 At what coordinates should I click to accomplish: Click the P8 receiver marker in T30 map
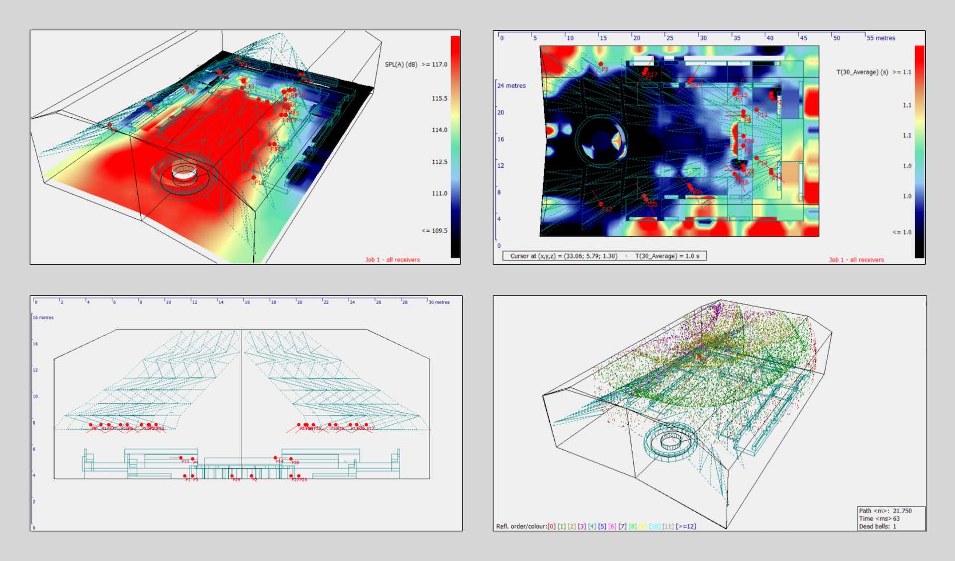[601, 64]
